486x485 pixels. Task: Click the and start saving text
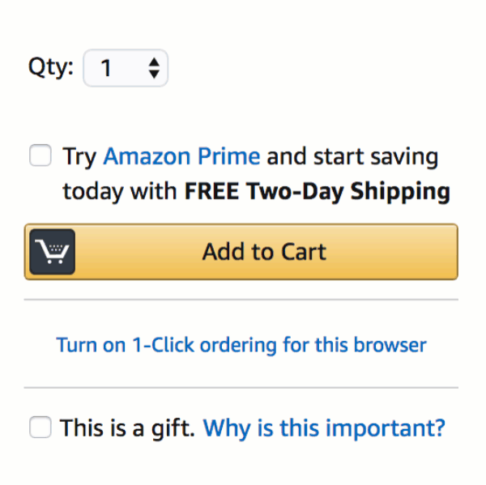pos(352,157)
